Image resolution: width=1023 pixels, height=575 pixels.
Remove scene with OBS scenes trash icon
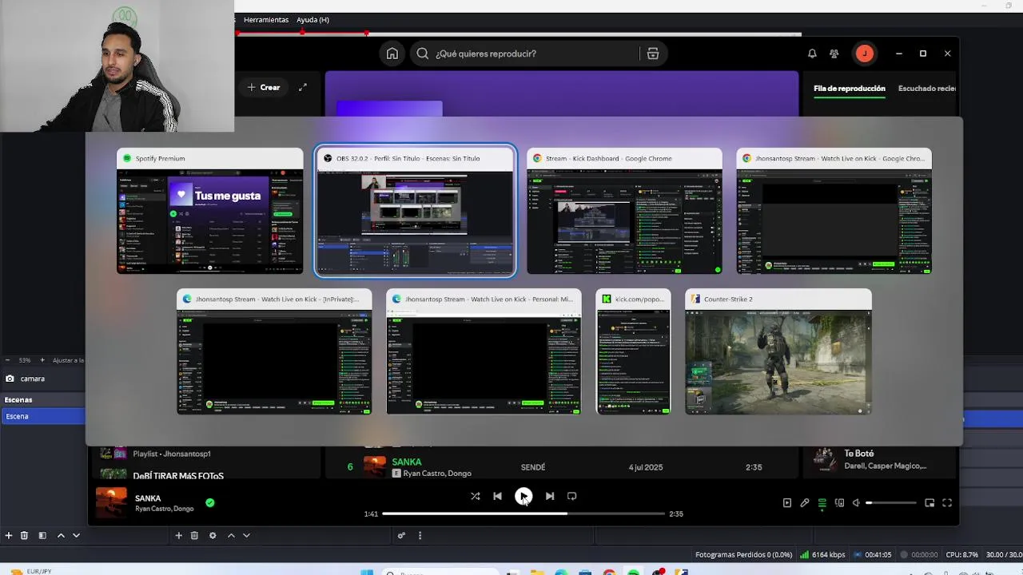pyautogui.click(x=24, y=535)
